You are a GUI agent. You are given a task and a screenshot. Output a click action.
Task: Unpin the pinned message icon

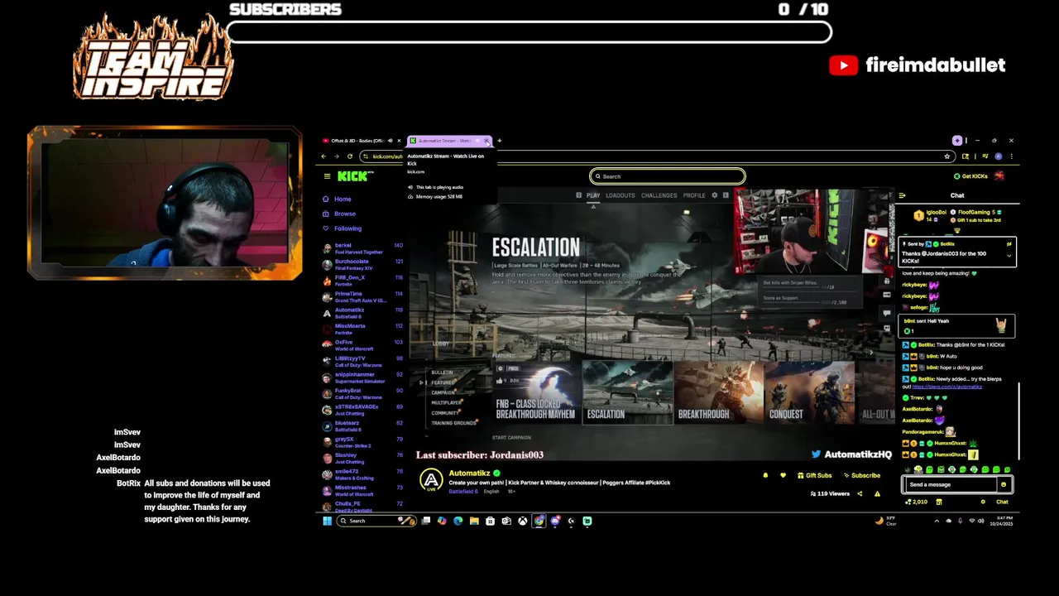click(x=1009, y=244)
